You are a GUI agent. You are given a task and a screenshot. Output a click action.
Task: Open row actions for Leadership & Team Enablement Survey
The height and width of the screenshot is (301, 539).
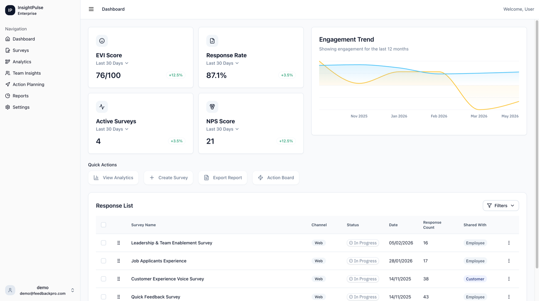[x=509, y=243]
